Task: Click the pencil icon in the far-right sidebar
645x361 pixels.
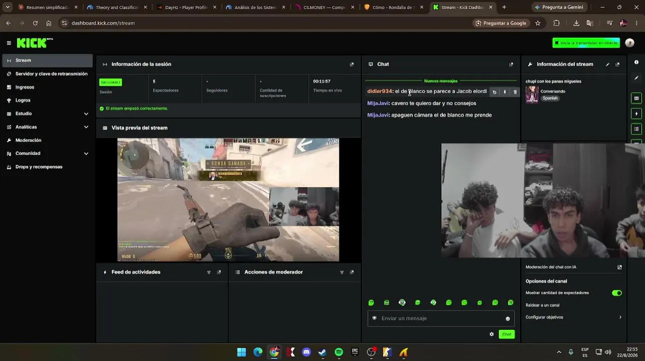Action: click(636, 78)
